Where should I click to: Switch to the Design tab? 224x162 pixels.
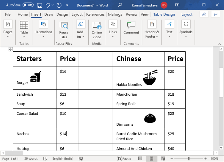pyautogui.click(x=62, y=14)
